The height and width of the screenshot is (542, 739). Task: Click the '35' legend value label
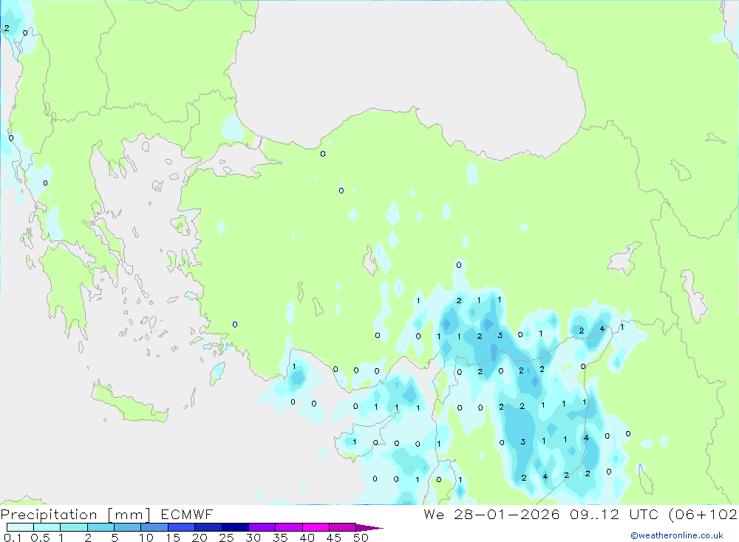(280, 538)
